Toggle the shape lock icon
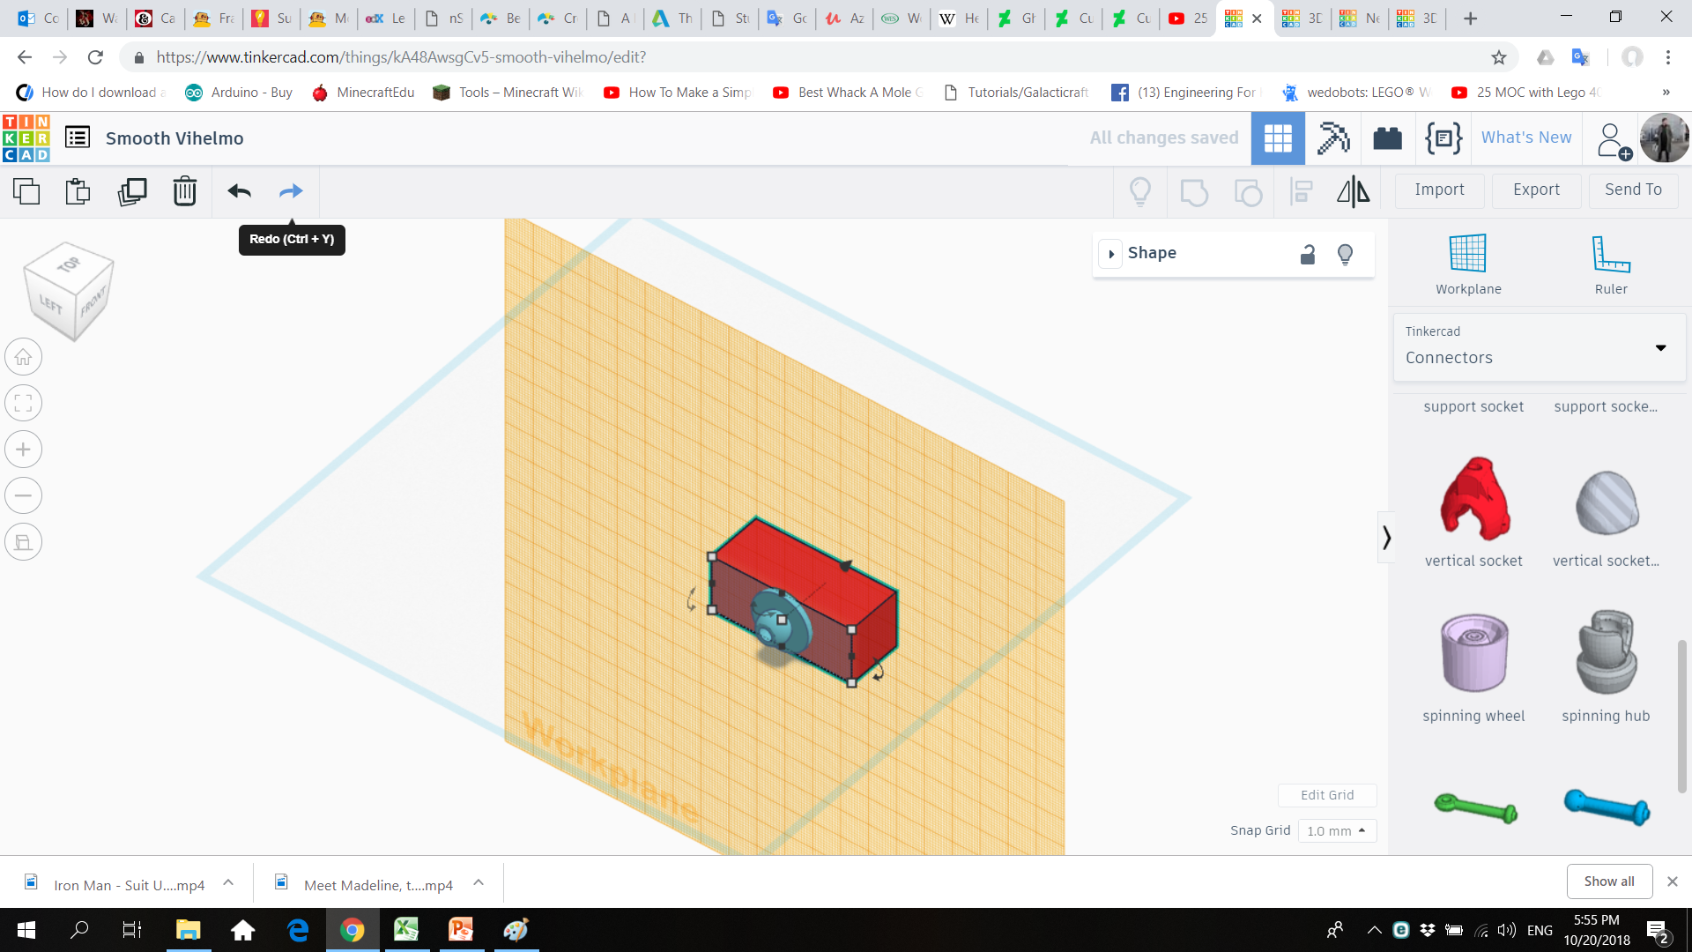The image size is (1692, 952). click(1308, 254)
